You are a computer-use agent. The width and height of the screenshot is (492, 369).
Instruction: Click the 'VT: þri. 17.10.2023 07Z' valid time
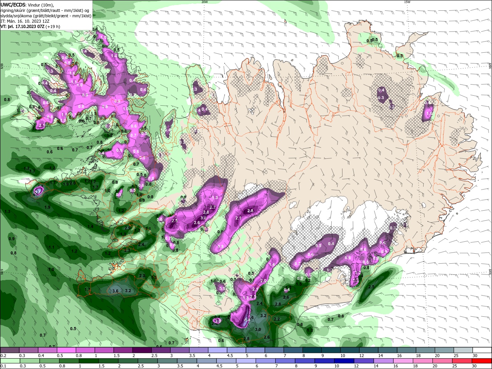pyautogui.click(x=22, y=27)
